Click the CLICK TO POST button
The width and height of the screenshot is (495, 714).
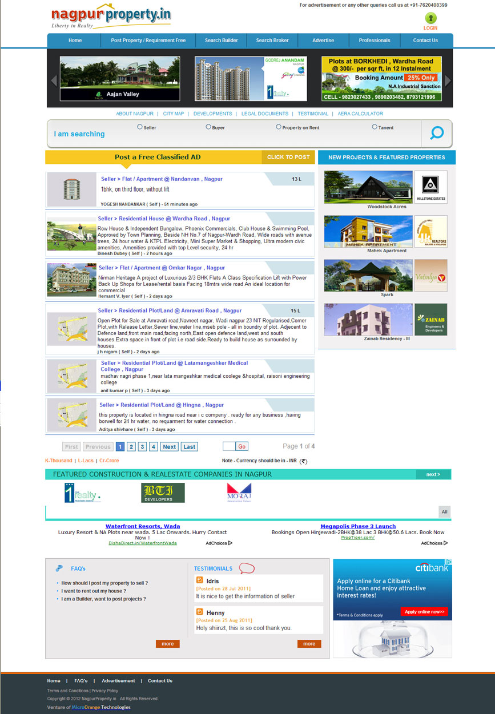[288, 157]
